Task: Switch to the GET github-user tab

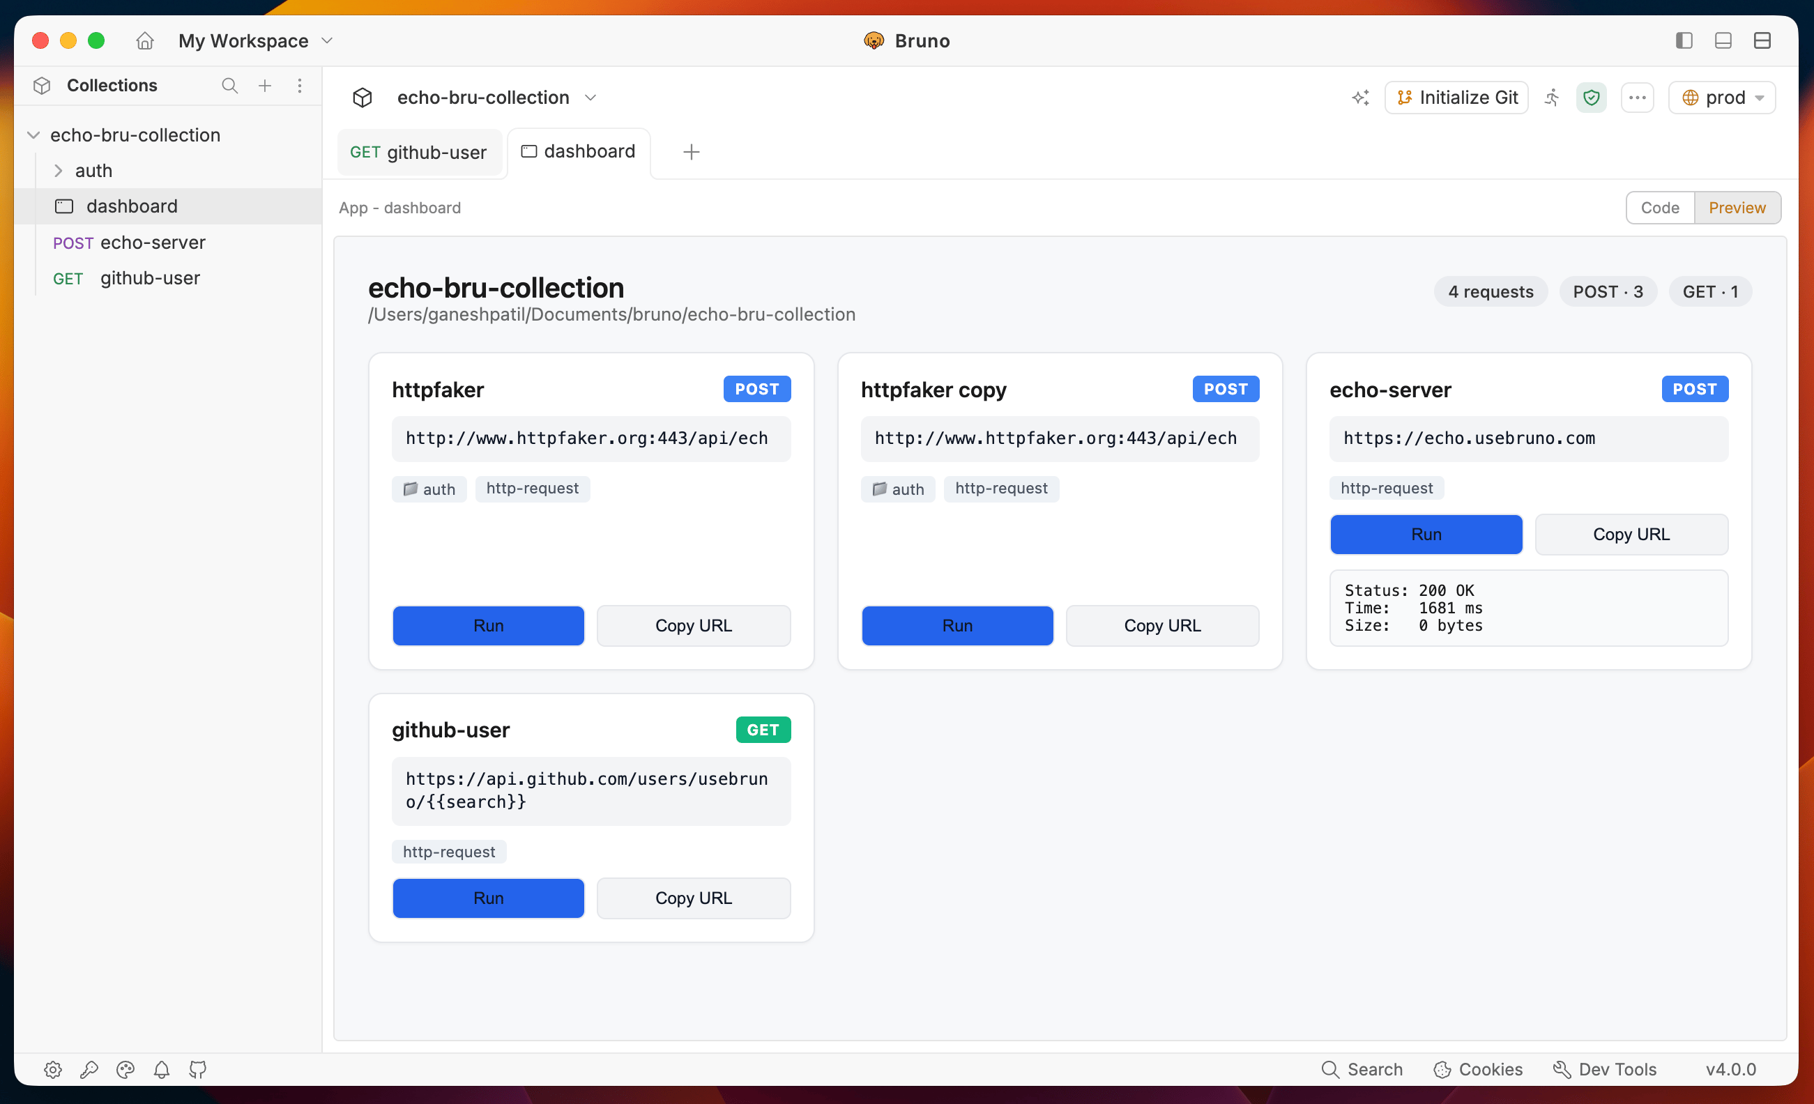Action: coord(419,153)
